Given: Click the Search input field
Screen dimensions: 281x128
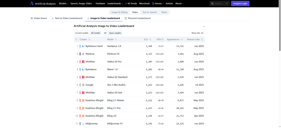Looking at the screenshot, I should [x=220, y=3].
